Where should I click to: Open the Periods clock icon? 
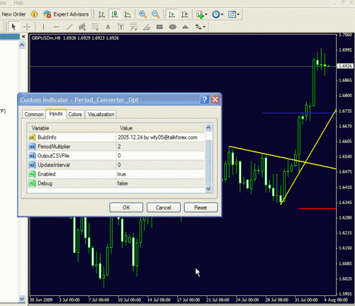tap(216, 15)
